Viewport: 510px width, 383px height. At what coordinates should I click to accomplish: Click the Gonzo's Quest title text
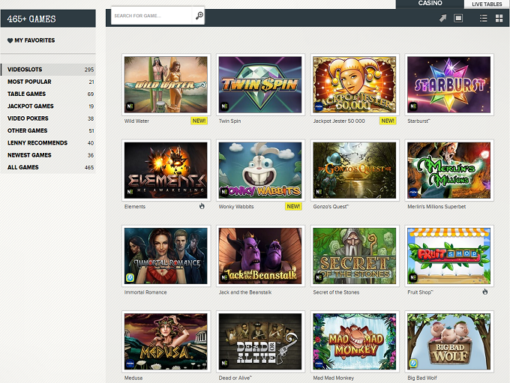click(x=331, y=206)
